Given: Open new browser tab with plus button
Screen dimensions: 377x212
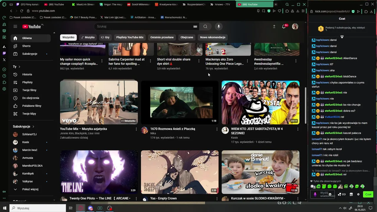Looking at the screenshot, I should click(276, 4).
